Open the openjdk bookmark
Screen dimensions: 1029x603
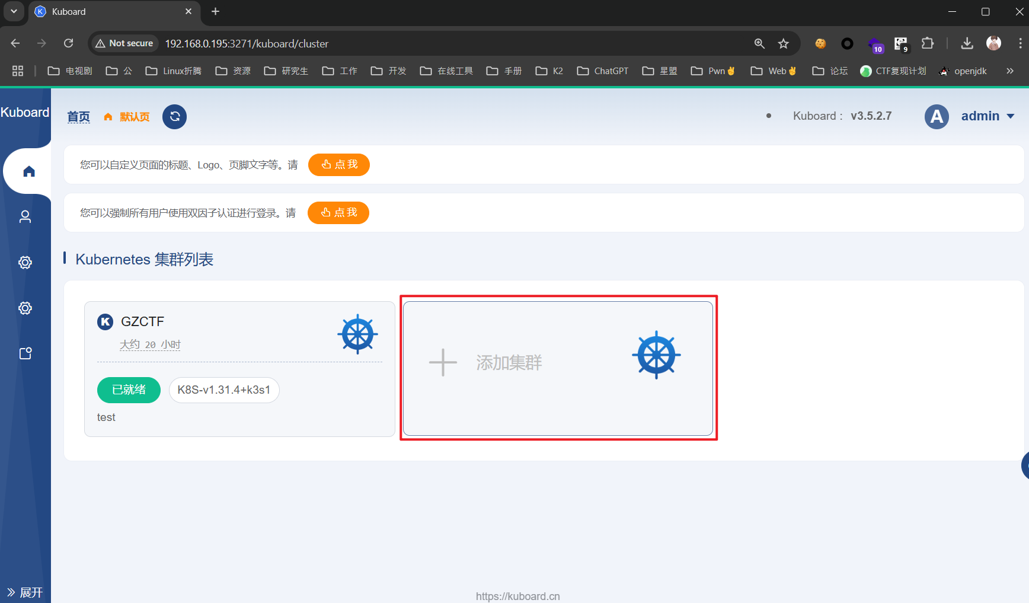point(963,71)
